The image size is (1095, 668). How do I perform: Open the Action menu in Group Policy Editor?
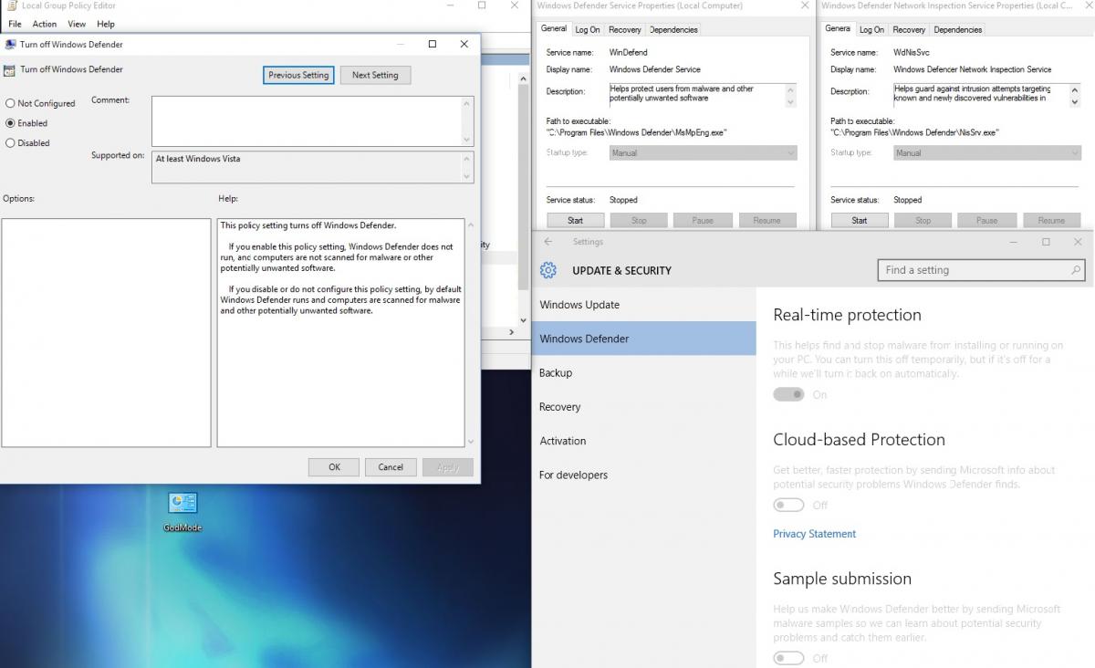(x=45, y=24)
